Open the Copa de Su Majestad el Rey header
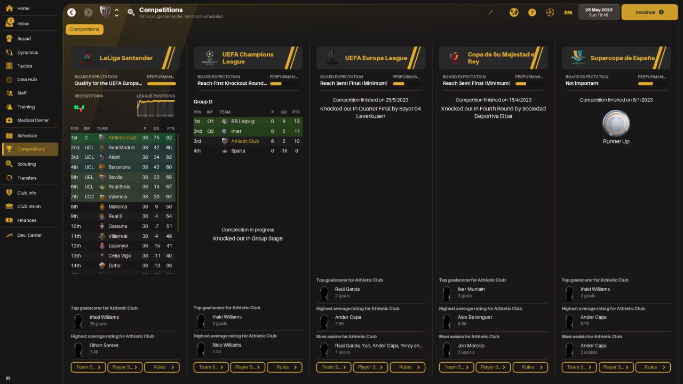This screenshot has height=384, width=683. coord(494,58)
